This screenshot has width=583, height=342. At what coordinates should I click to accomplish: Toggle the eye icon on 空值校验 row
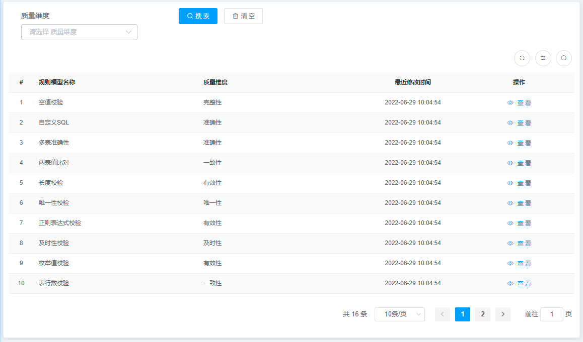(510, 102)
